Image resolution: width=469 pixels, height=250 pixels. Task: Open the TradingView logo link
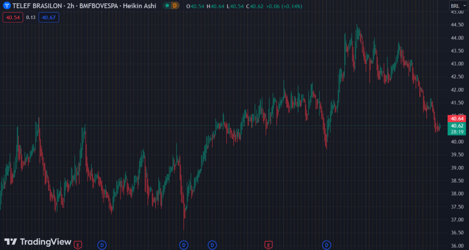tap(38, 242)
